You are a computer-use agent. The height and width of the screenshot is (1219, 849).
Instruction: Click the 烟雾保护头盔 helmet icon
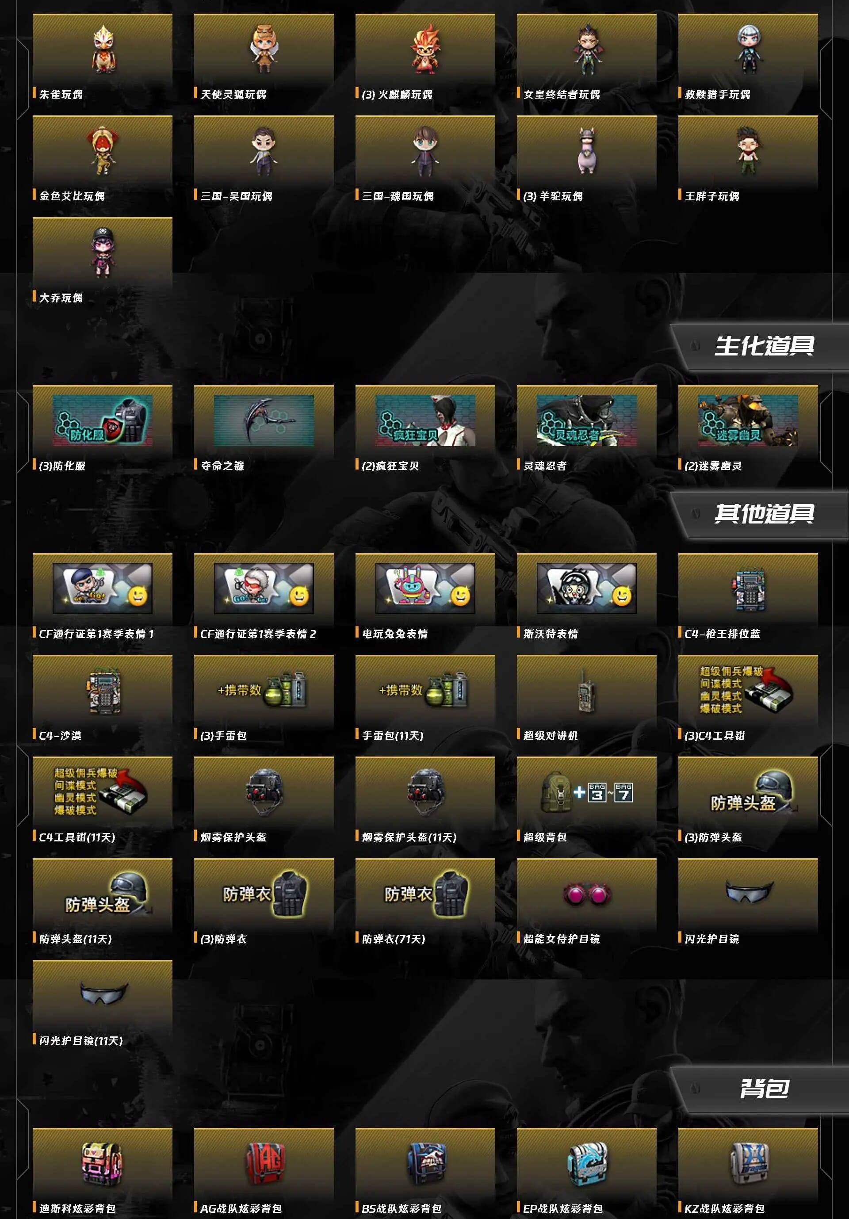[x=264, y=792]
